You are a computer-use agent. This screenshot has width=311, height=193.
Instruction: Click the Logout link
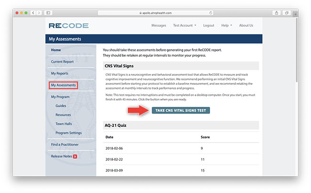[x=209, y=25]
